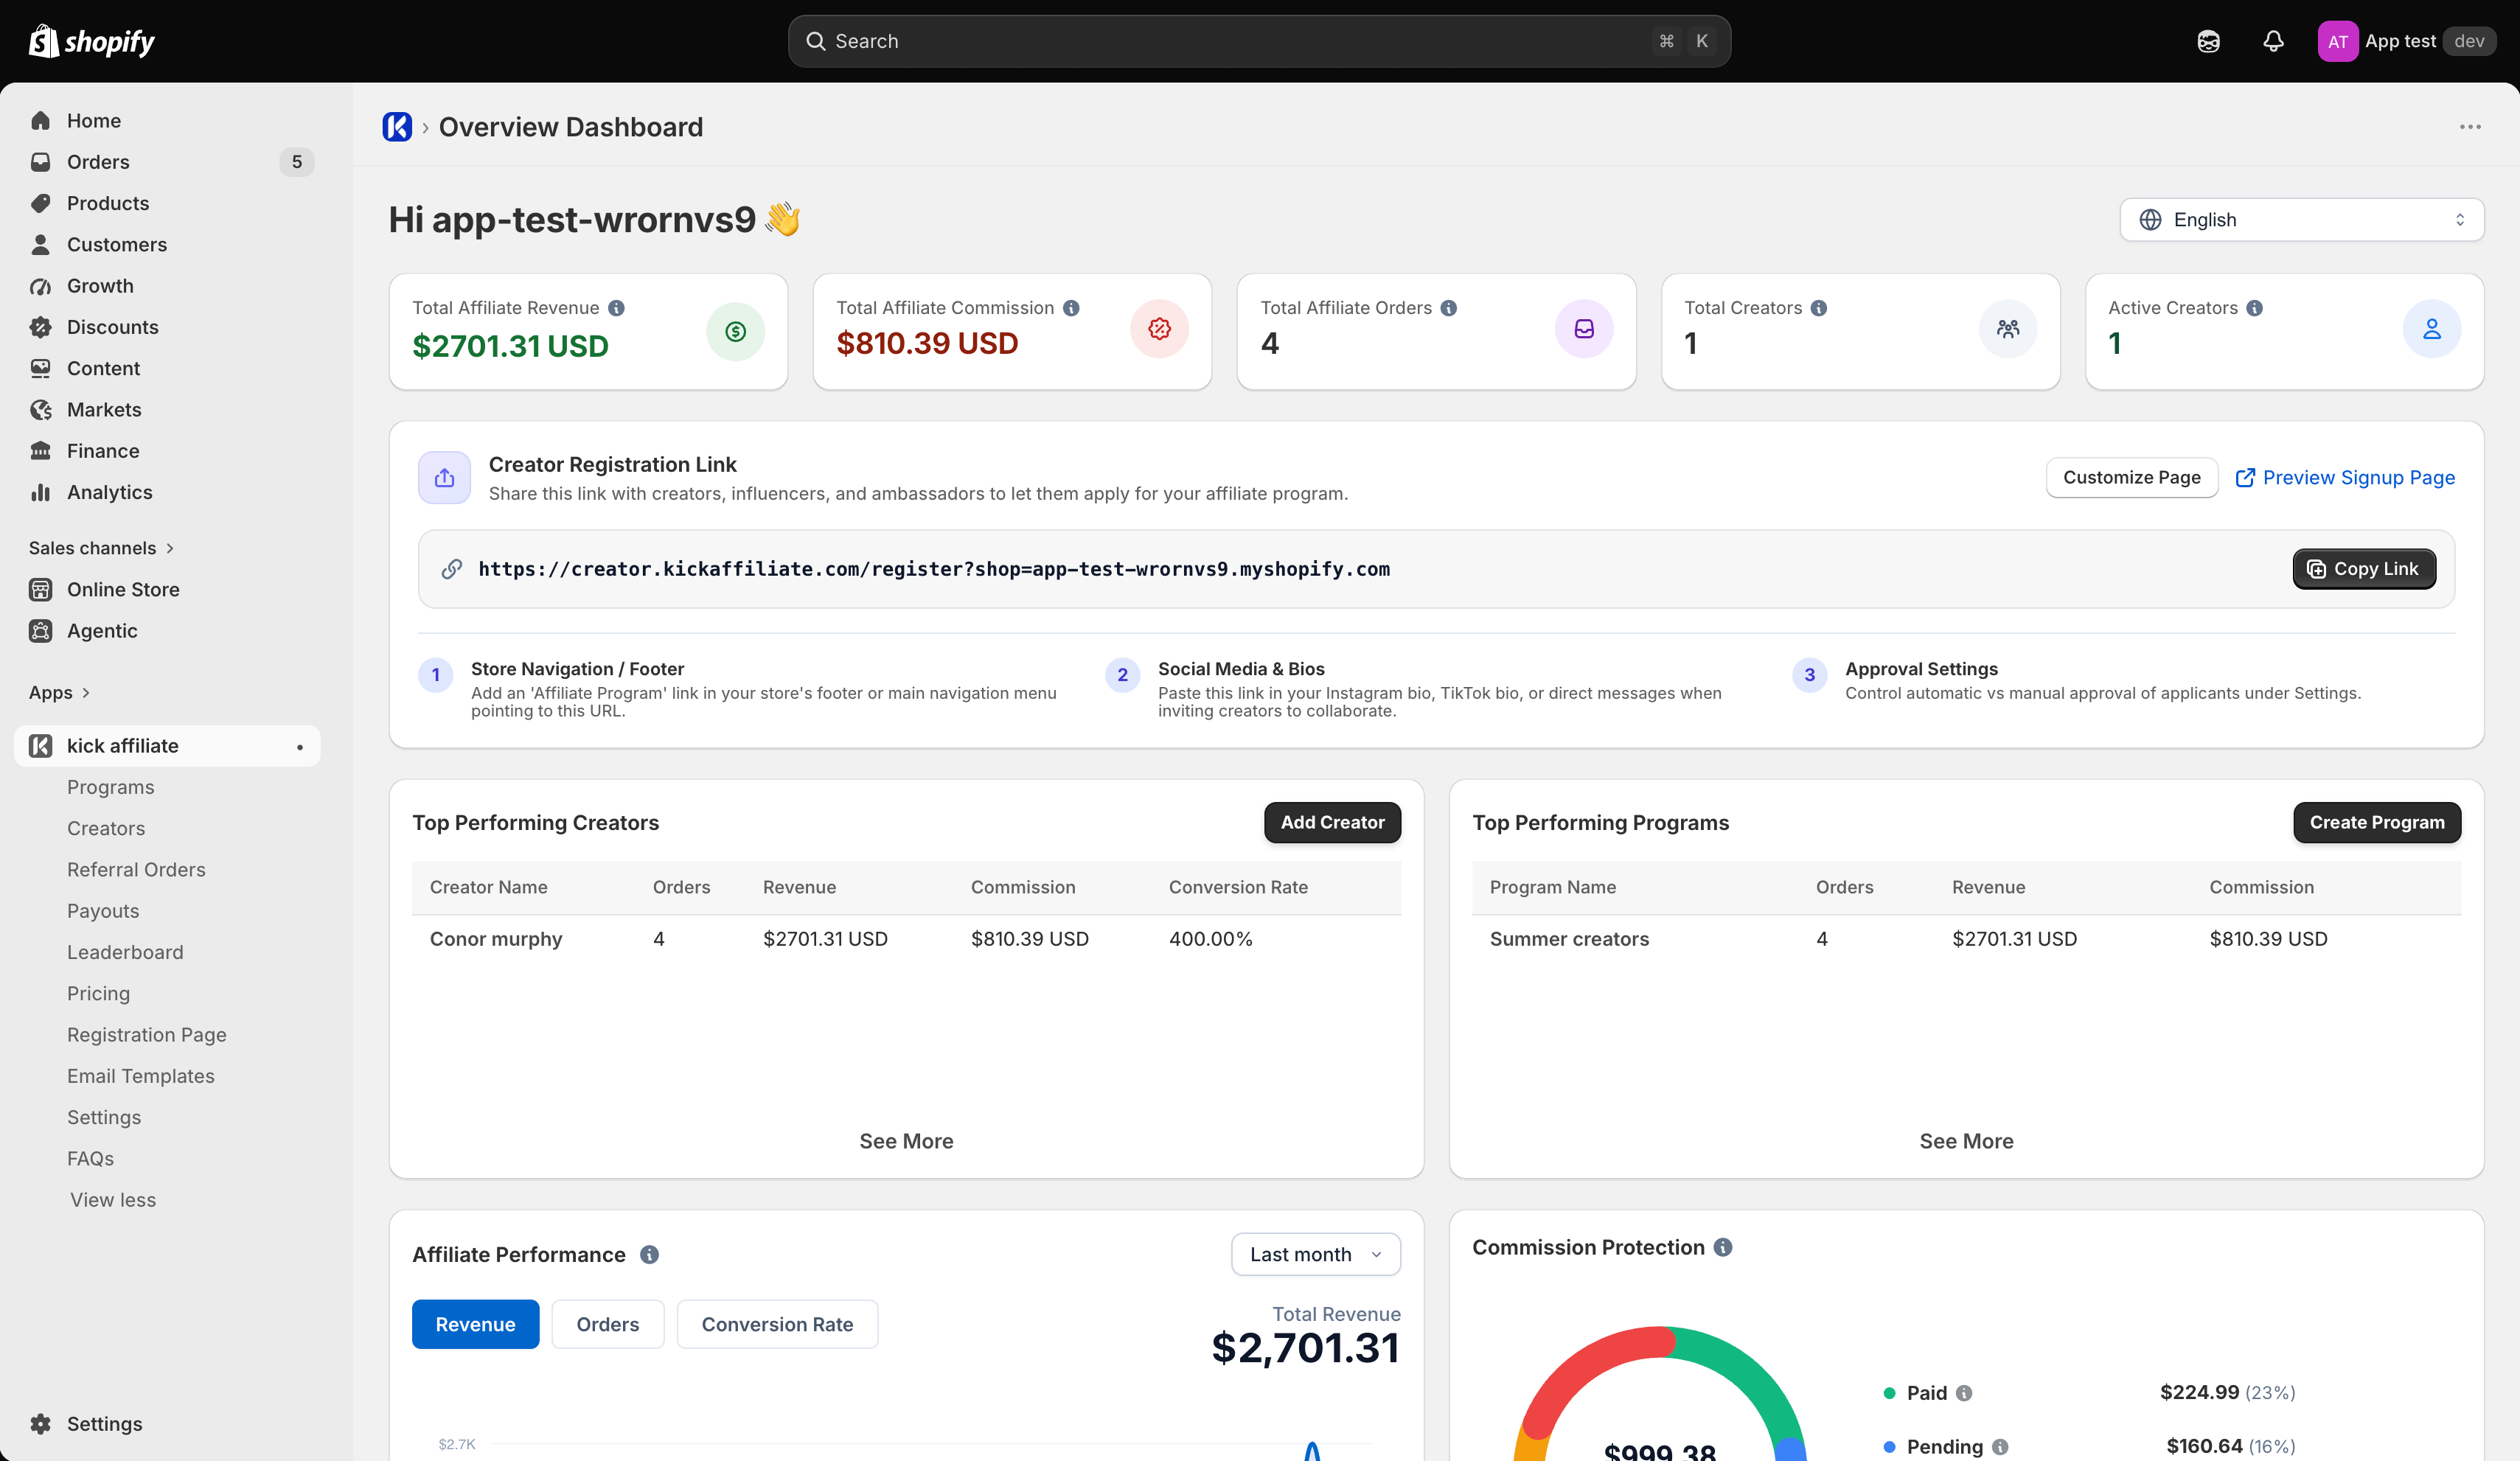This screenshot has height=1461, width=2520.
Task: Click info icon beside Total Affiliate Commission
Action: click(x=1071, y=308)
